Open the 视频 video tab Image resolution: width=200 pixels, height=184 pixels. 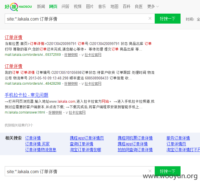pos(77,6)
